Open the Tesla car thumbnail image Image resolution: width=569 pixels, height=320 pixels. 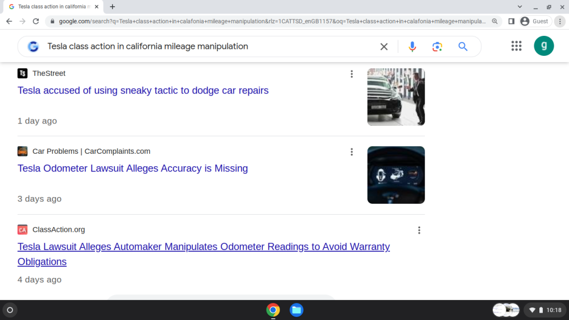click(x=396, y=97)
